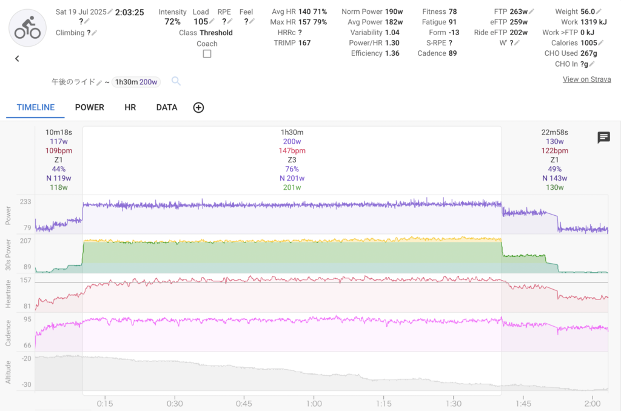Add a new tab with plus icon

(198, 108)
